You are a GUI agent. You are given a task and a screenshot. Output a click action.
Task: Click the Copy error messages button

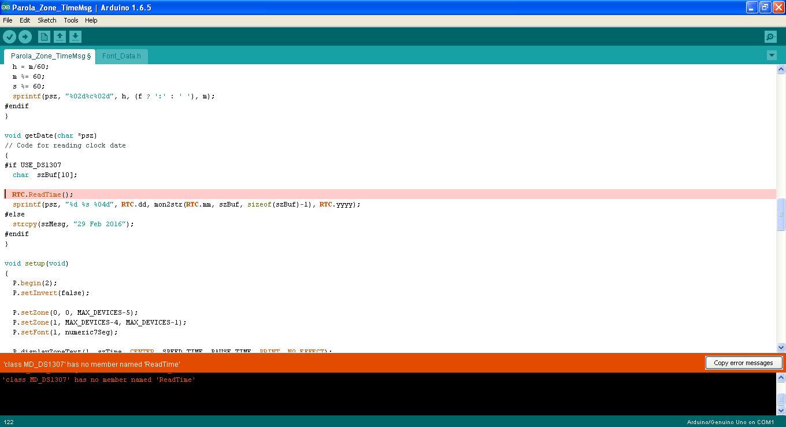(744, 363)
